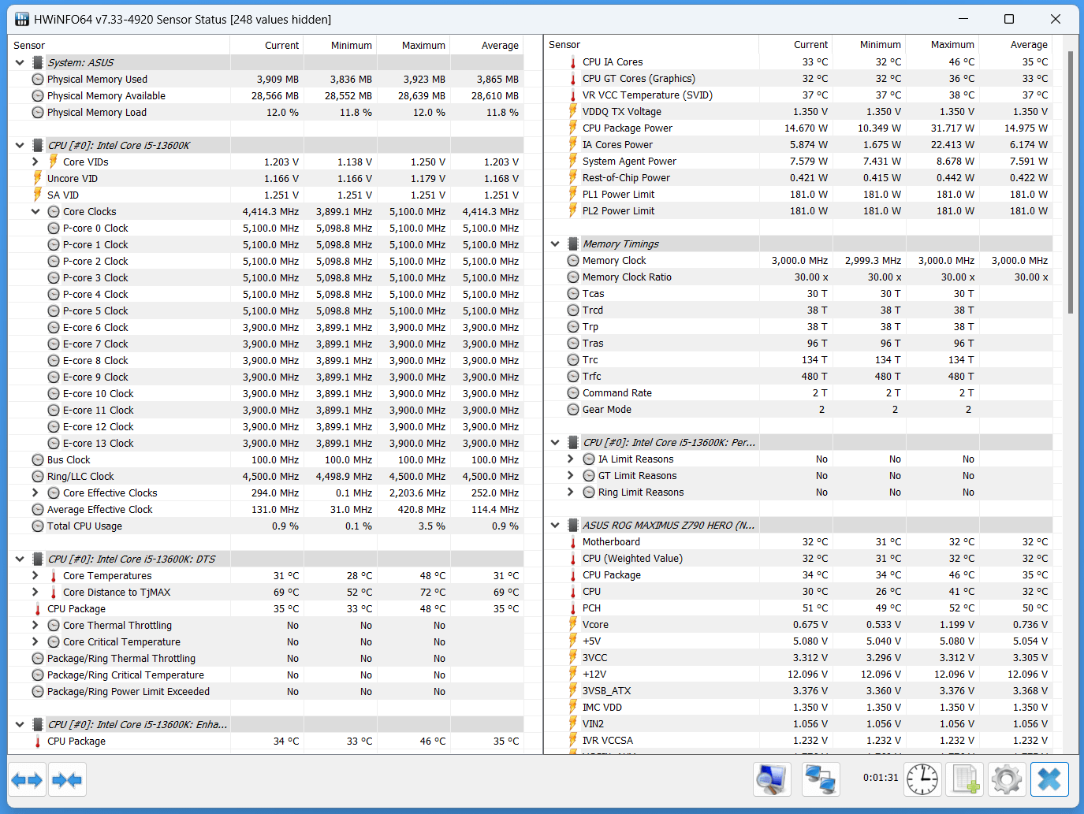Select the 3VSB_ATX voltage row
Image resolution: width=1084 pixels, height=814 pixels.
click(799, 690)
